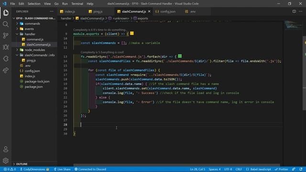Image resolution: width=306 pixels, height=172 pixels.
Task: Click green color square on line 13
Action: tap(180, 56)
